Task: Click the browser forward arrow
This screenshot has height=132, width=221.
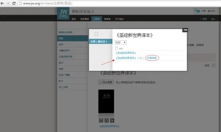Action: (x=8, y=3)
